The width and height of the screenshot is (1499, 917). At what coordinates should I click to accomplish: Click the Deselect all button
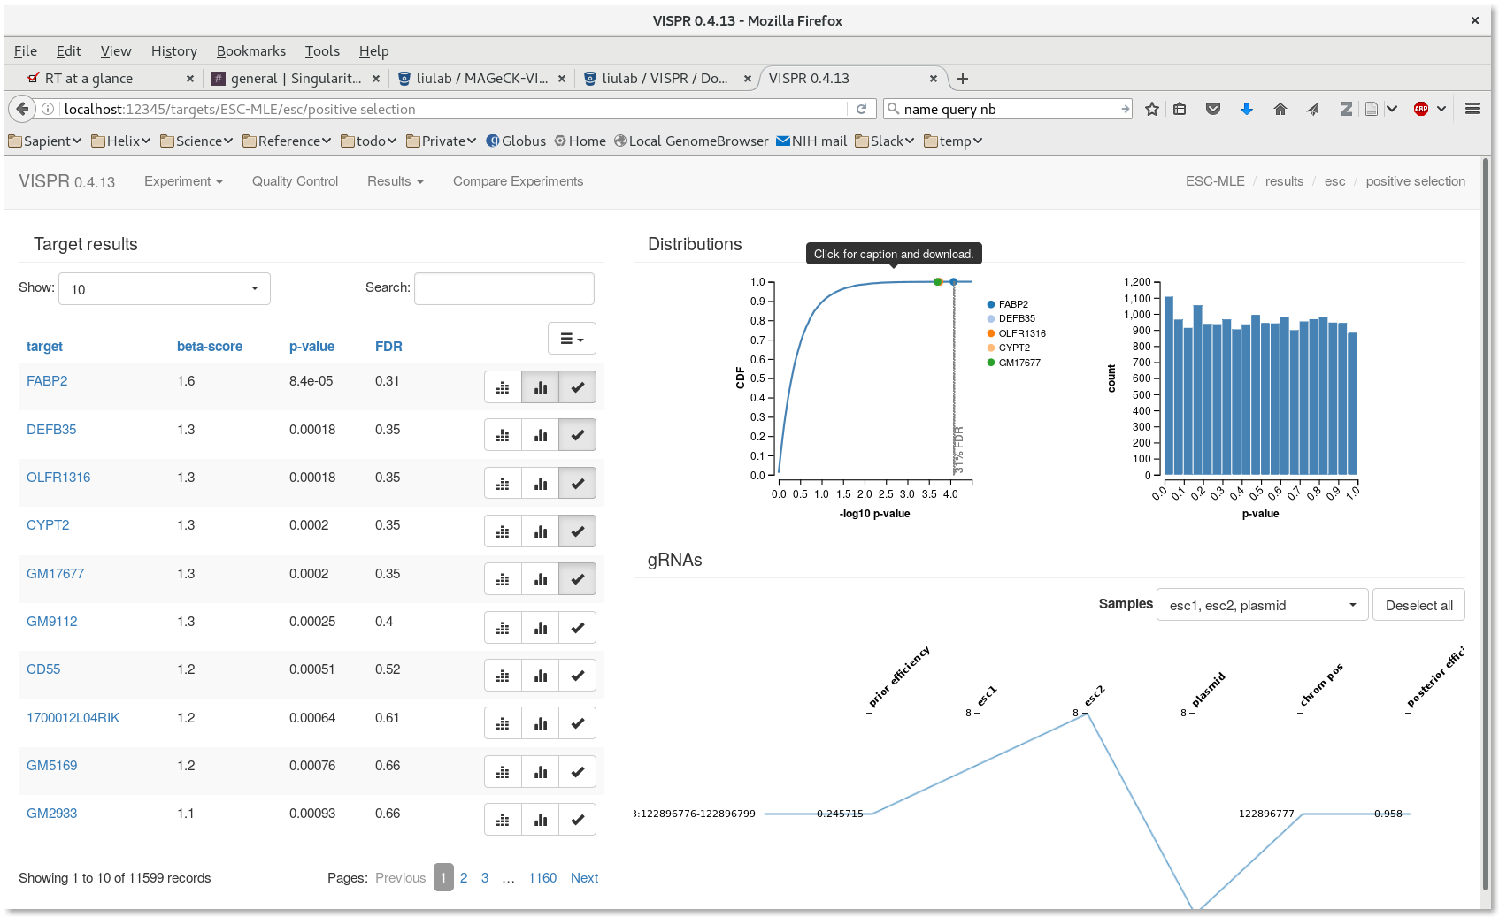[1418, 605]
